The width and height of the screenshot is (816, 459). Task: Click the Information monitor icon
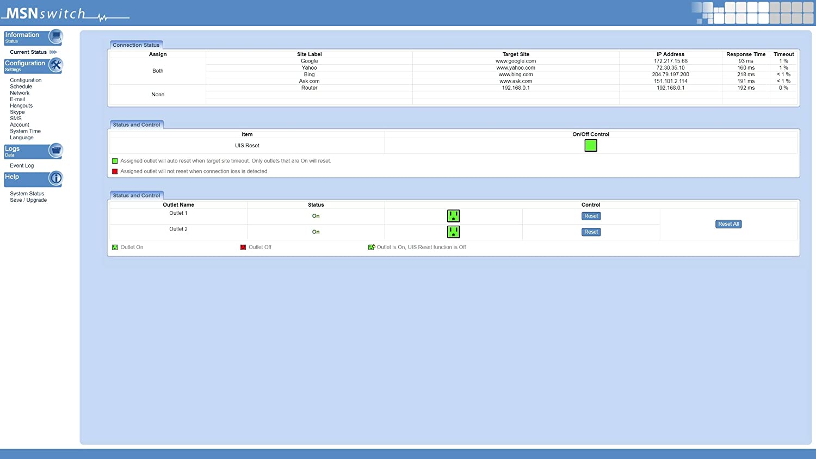pyautogui.click(x=55, y=36)
